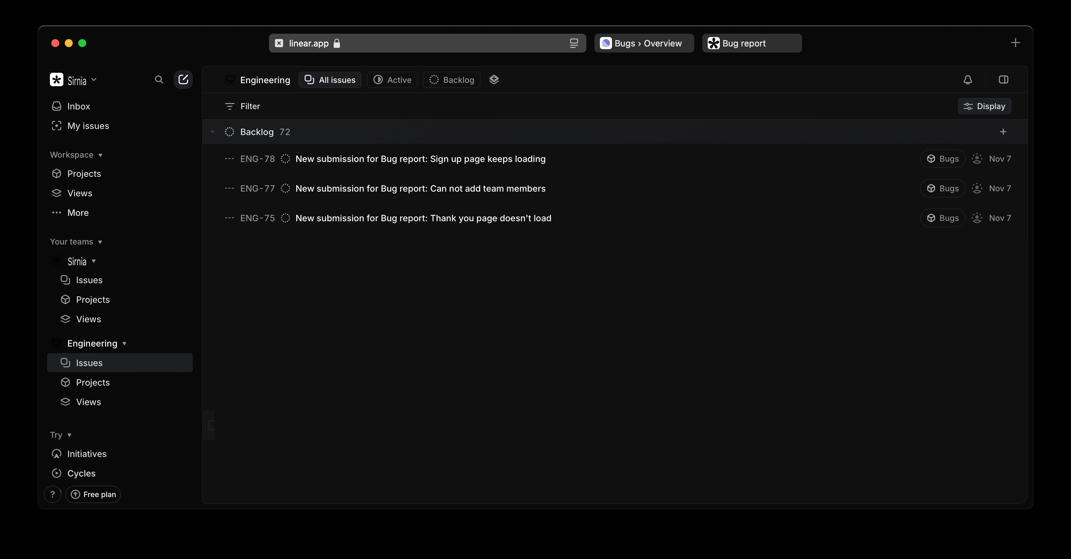Click the status circle of ENG-78

[x=285, y=159]
